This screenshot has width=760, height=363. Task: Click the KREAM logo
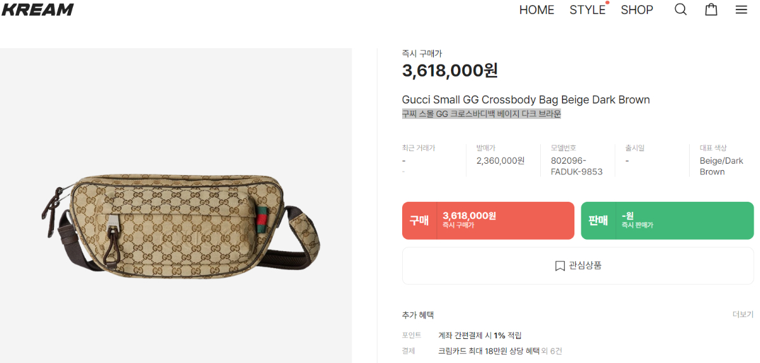37,9
